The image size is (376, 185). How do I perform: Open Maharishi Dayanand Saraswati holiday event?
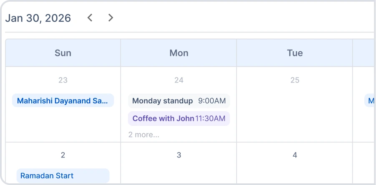point(63,100)
